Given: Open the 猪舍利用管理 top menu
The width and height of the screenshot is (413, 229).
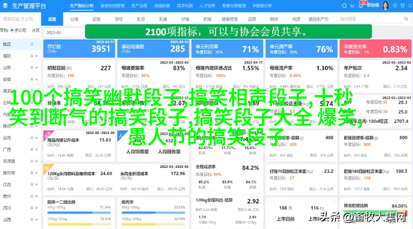Looking at the screenshot, I should click(112, 6).
